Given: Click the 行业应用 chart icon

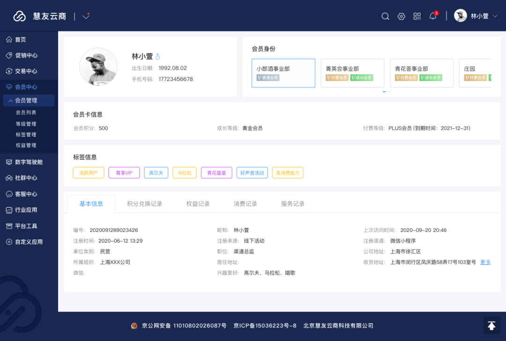Looking at the screenshot, I should [9, 210].
